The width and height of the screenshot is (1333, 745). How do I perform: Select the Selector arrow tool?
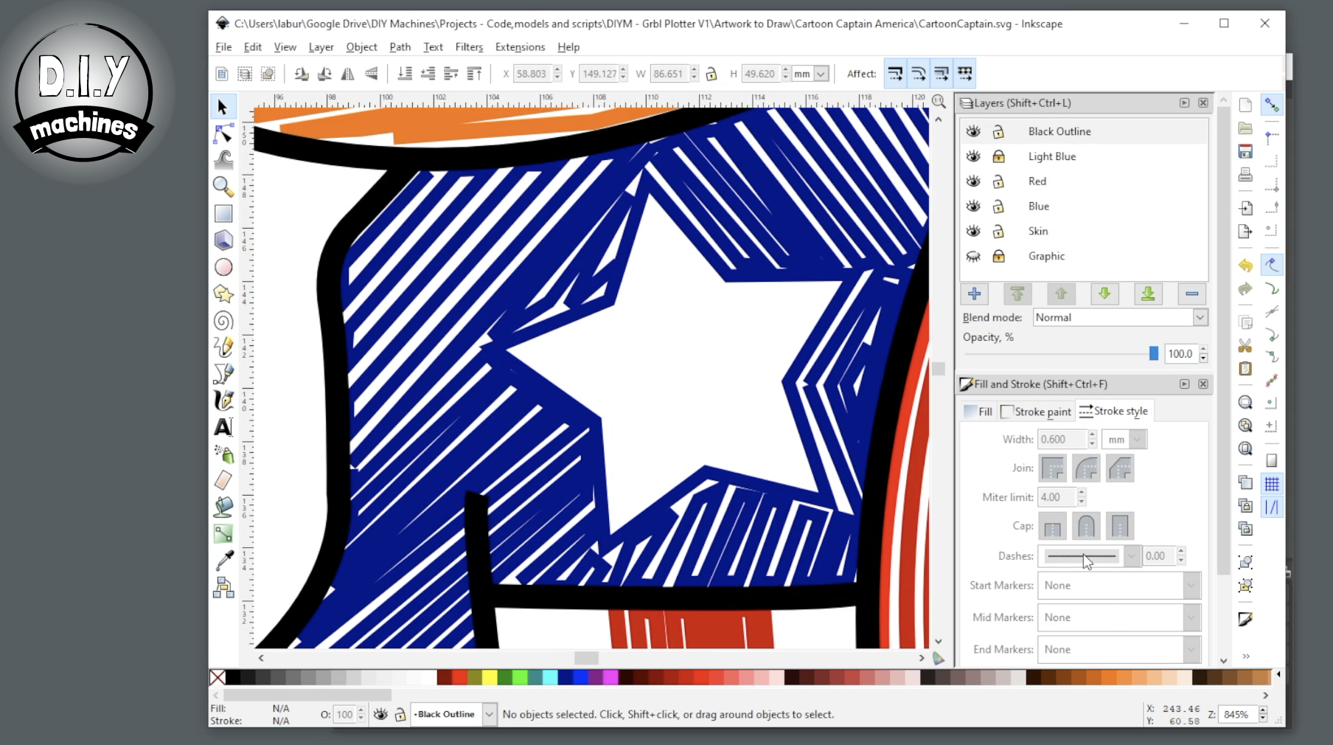[x=223, y=107]
